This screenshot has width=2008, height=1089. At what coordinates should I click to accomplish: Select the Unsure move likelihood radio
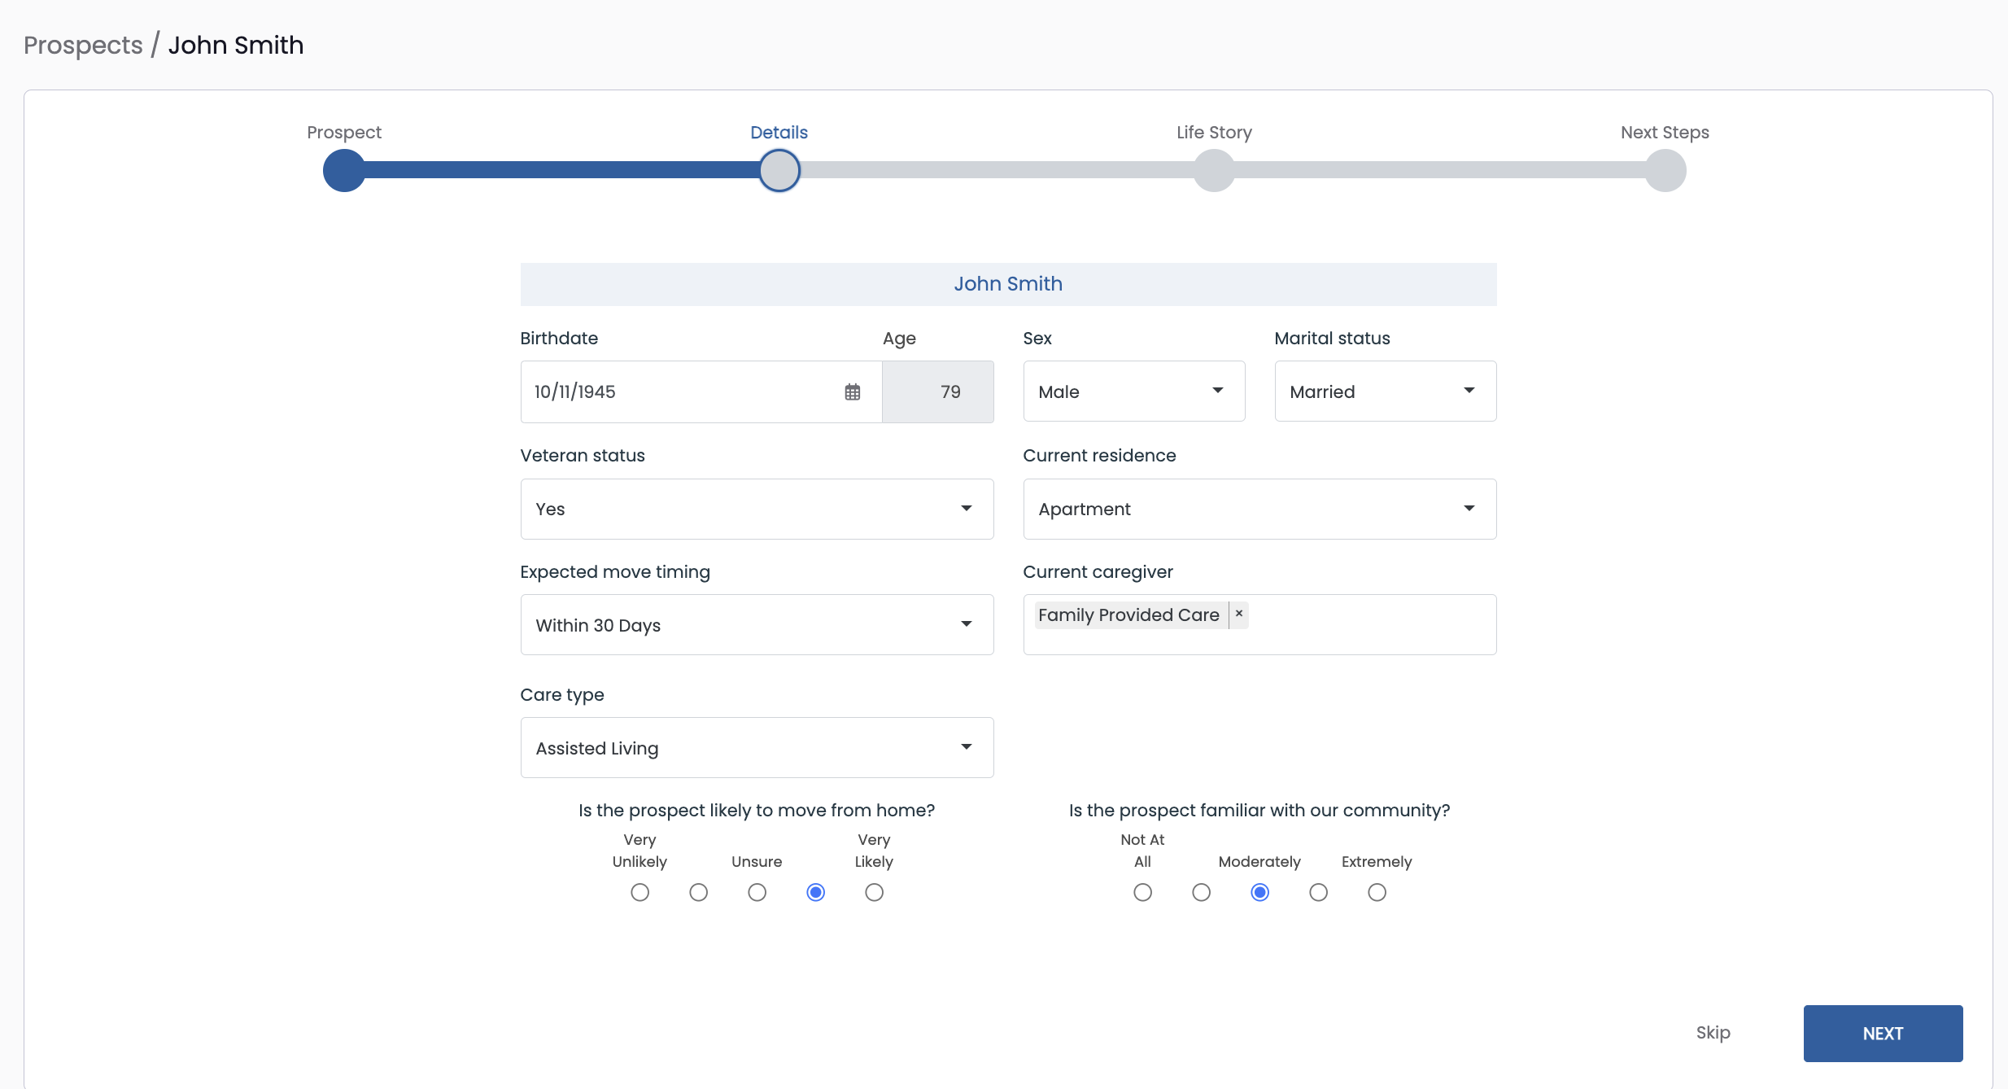coord(757,893)
